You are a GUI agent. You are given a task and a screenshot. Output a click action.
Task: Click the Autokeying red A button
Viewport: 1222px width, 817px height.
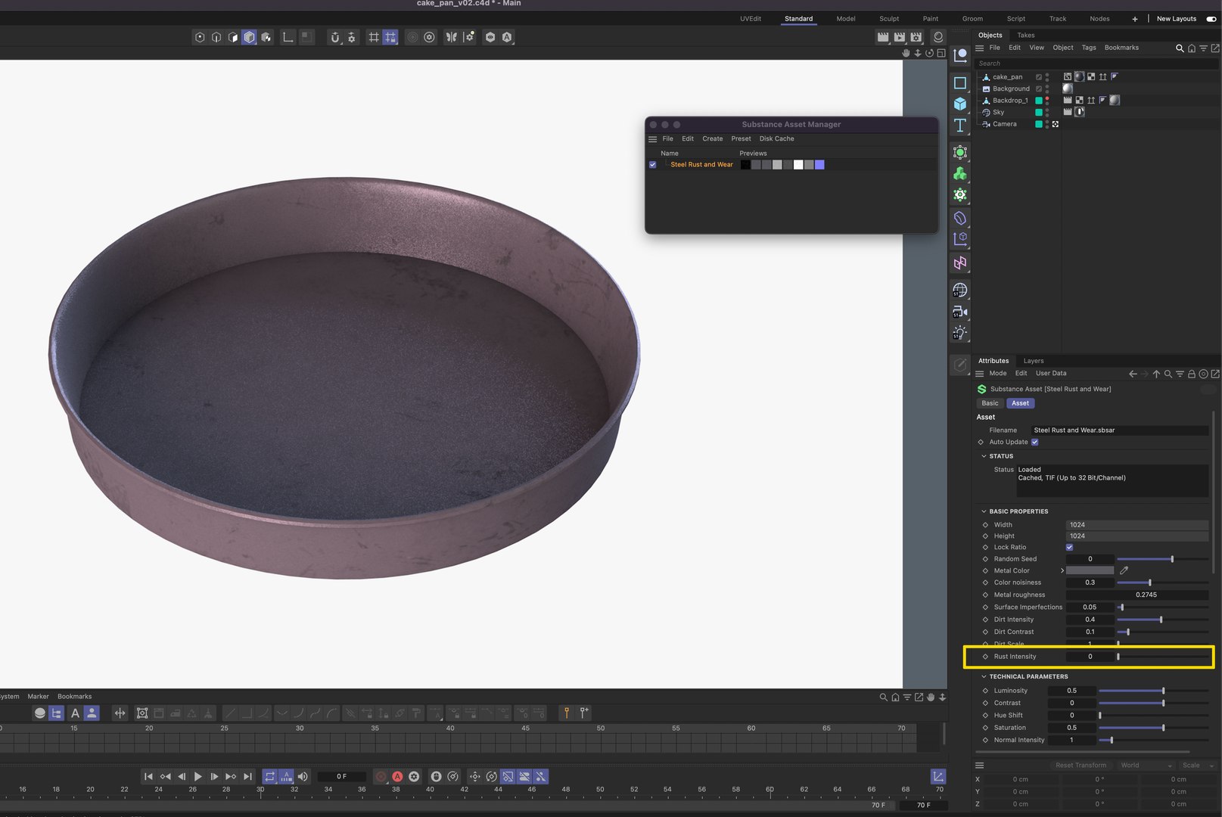tap(397, 776)
